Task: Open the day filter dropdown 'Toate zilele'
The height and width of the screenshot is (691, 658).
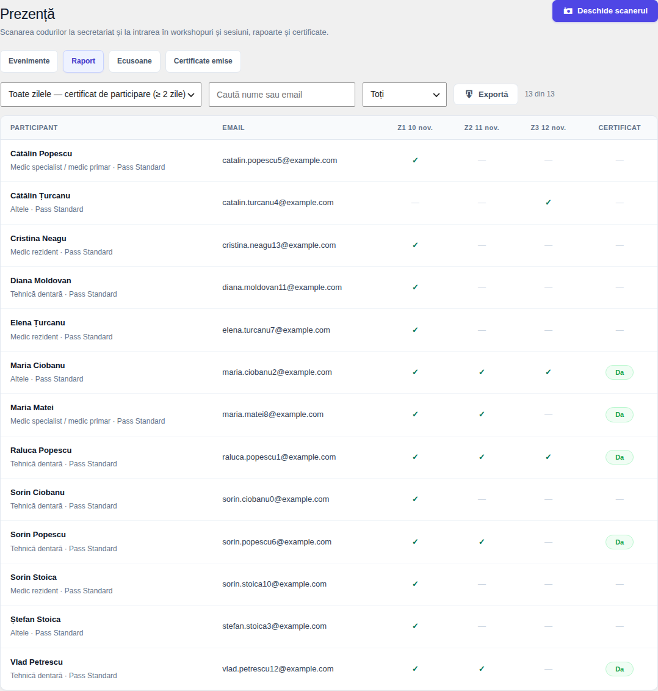Action: [101, 94]
